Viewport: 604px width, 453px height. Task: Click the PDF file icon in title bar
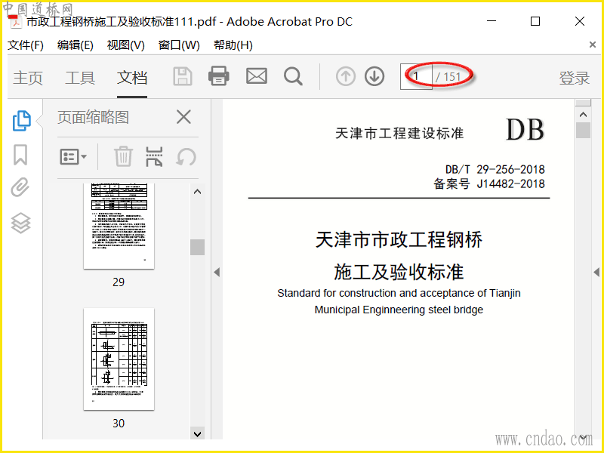(x=15, y=22)
